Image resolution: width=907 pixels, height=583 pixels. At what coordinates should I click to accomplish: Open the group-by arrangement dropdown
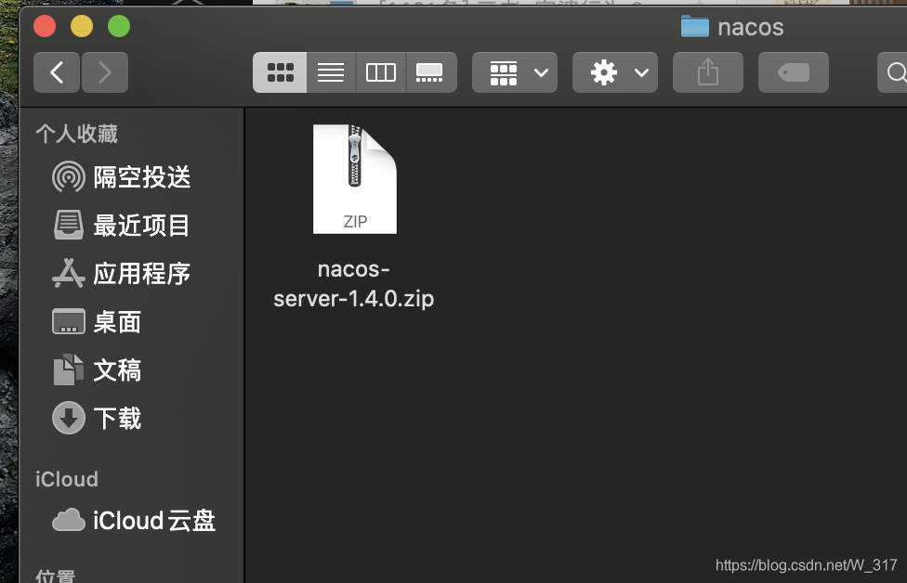(x=515, y=72)
